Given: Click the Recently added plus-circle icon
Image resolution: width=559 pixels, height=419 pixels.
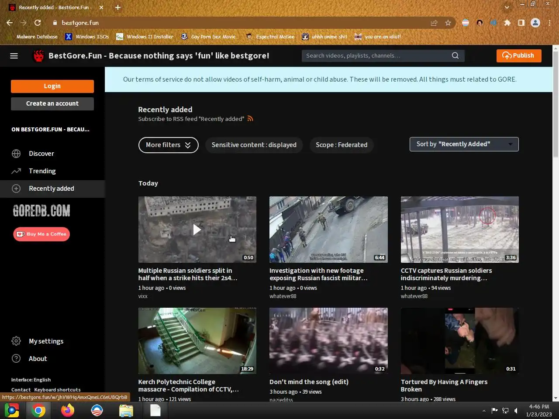Looking at the screenshot, I should 16,189.
